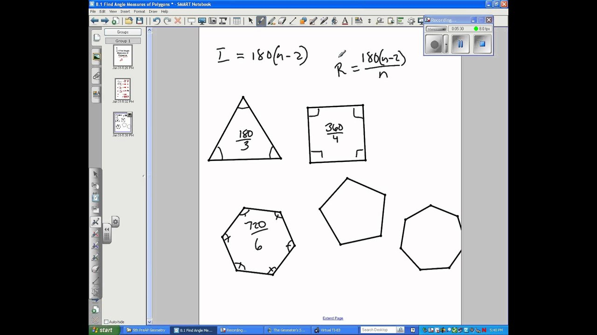
Task: Open the Draw menu
Action: click(x=153, y=12)
